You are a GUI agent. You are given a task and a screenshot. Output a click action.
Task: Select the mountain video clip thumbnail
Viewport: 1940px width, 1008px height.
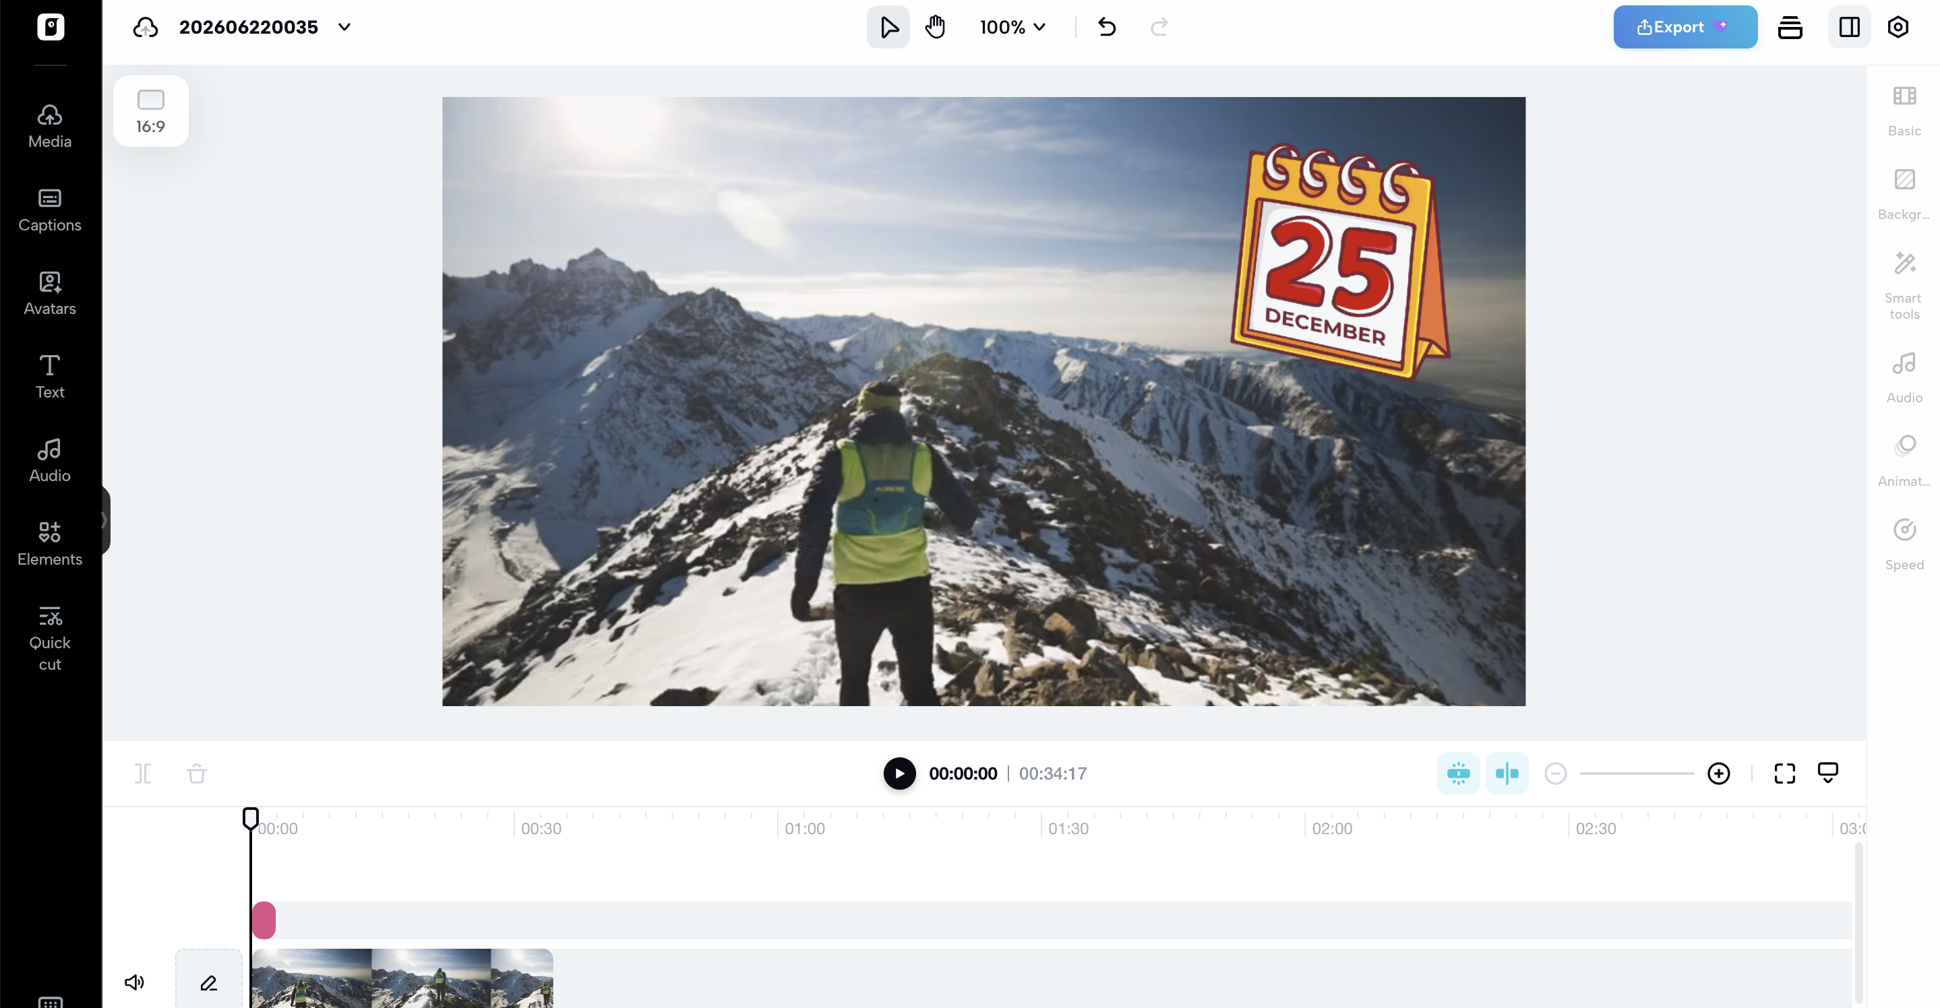pos(402,978)
